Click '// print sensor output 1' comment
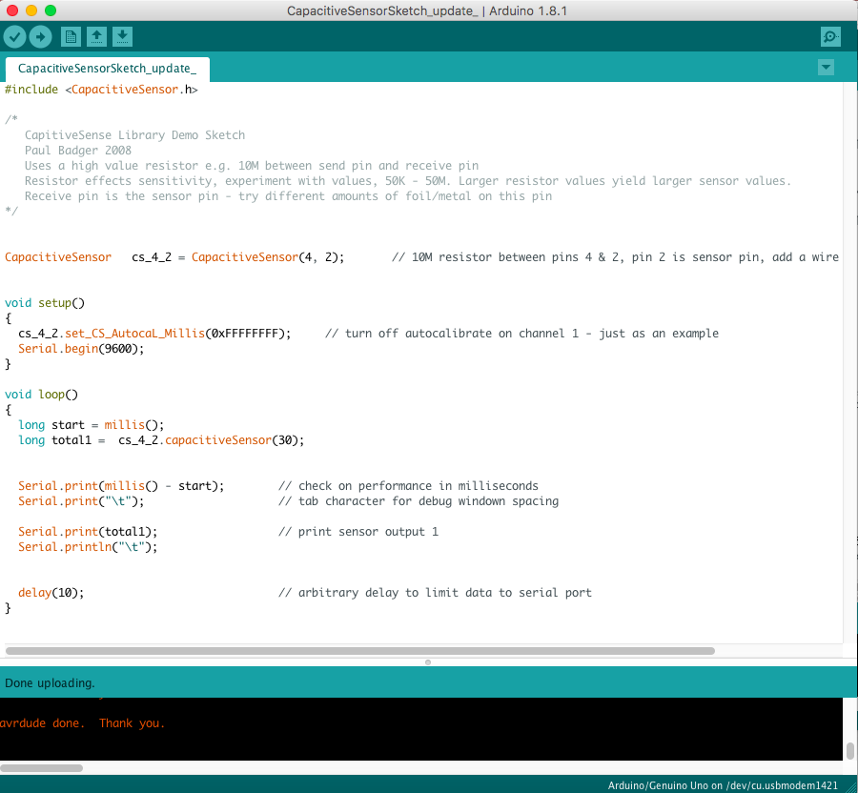 (358, 532)
